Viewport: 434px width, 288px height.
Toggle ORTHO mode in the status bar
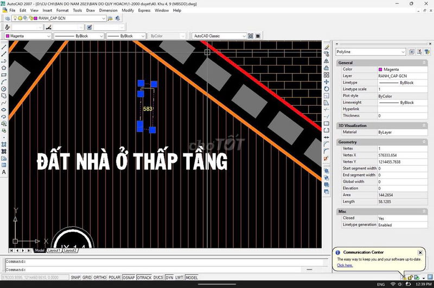point(100,277)
